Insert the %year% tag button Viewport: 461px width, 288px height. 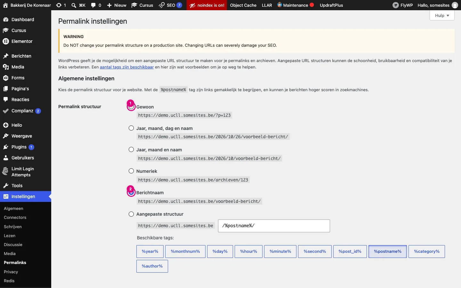pyautogui.click(x=150, y=252)
